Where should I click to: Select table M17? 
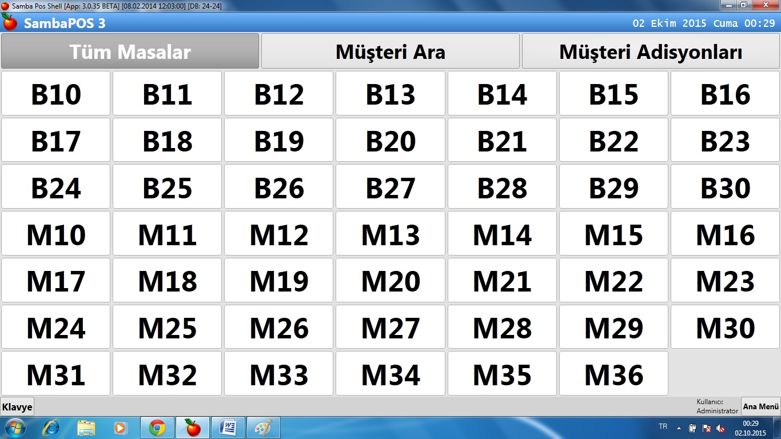click(x=56, y=280)
